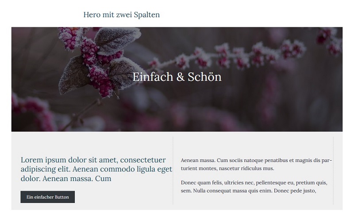Click the dashed divider between the columns
354x222 pixels.
pyautogui.click(x=173, y=170)
